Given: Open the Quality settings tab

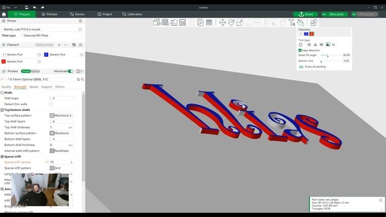Looking at the screenshot, I should (6, 87).
